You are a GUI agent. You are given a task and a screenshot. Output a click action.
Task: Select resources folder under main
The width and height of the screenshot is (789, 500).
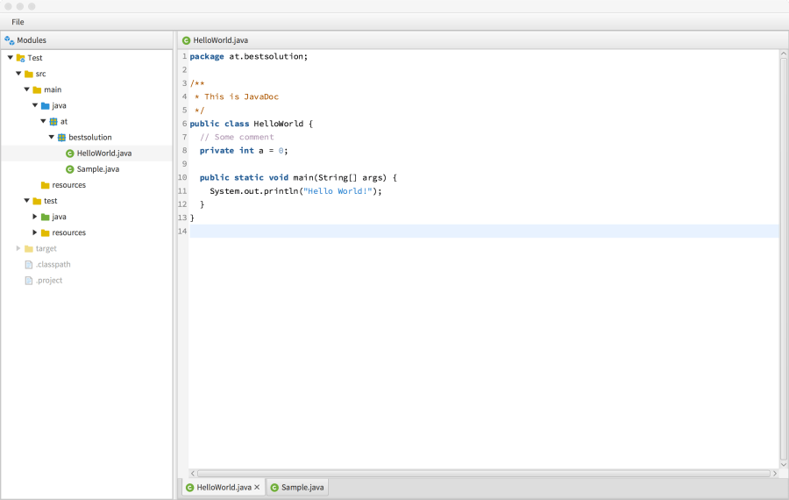[x=68, y=185]
